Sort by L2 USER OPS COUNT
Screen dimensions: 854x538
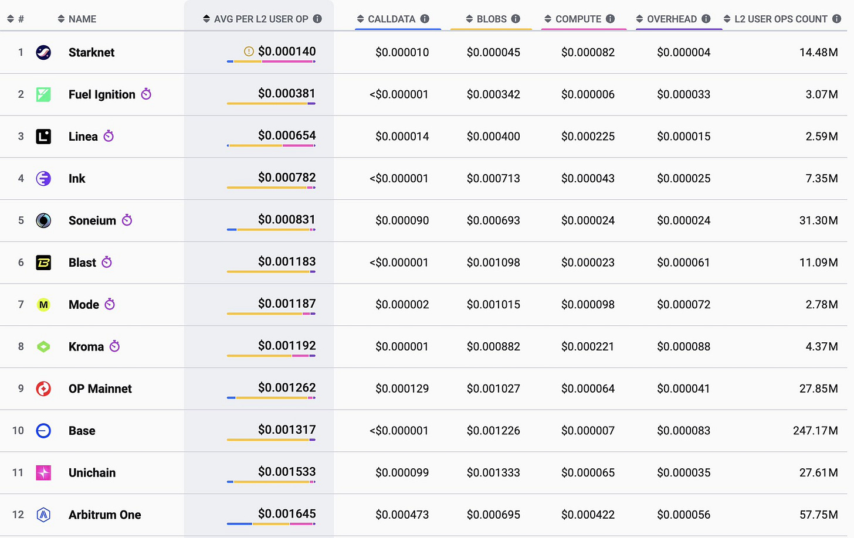[775, 19]
